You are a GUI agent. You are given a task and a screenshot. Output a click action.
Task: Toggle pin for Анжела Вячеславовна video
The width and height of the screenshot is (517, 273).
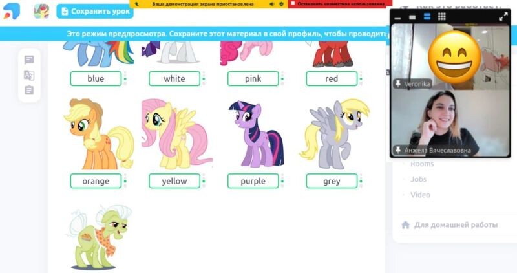click(x=398, y=150)
